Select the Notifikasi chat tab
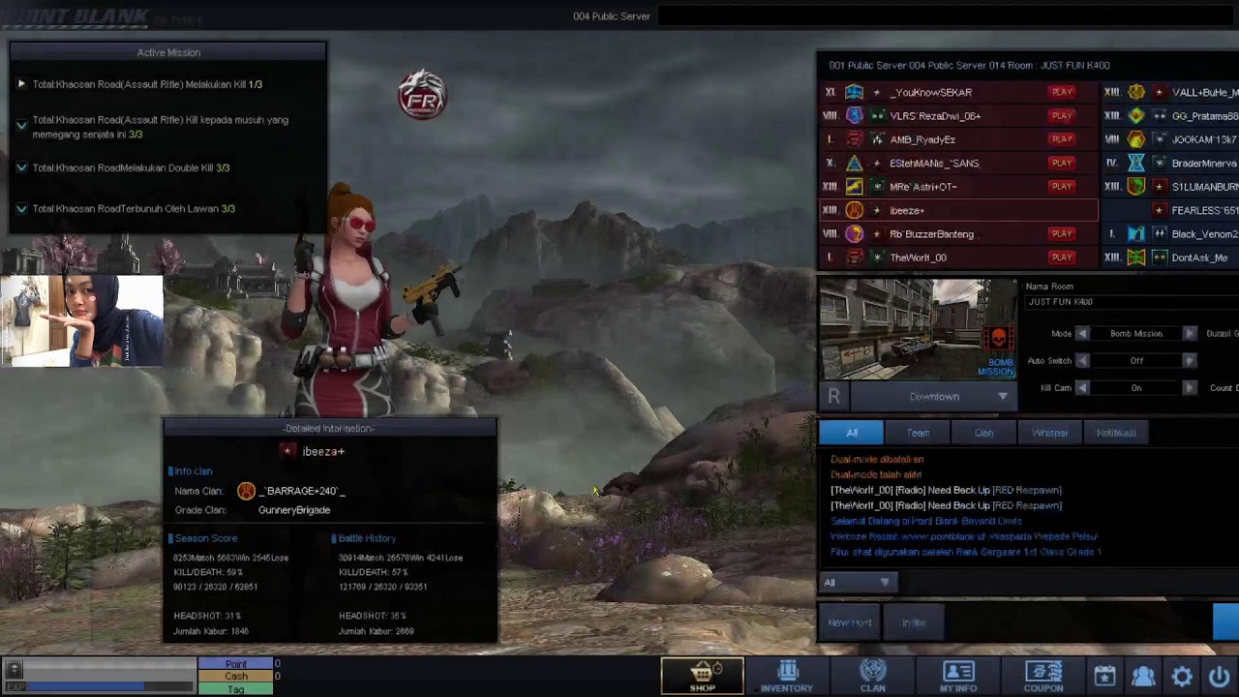This screenshot has width=1239, height=697. point(1116,433)
